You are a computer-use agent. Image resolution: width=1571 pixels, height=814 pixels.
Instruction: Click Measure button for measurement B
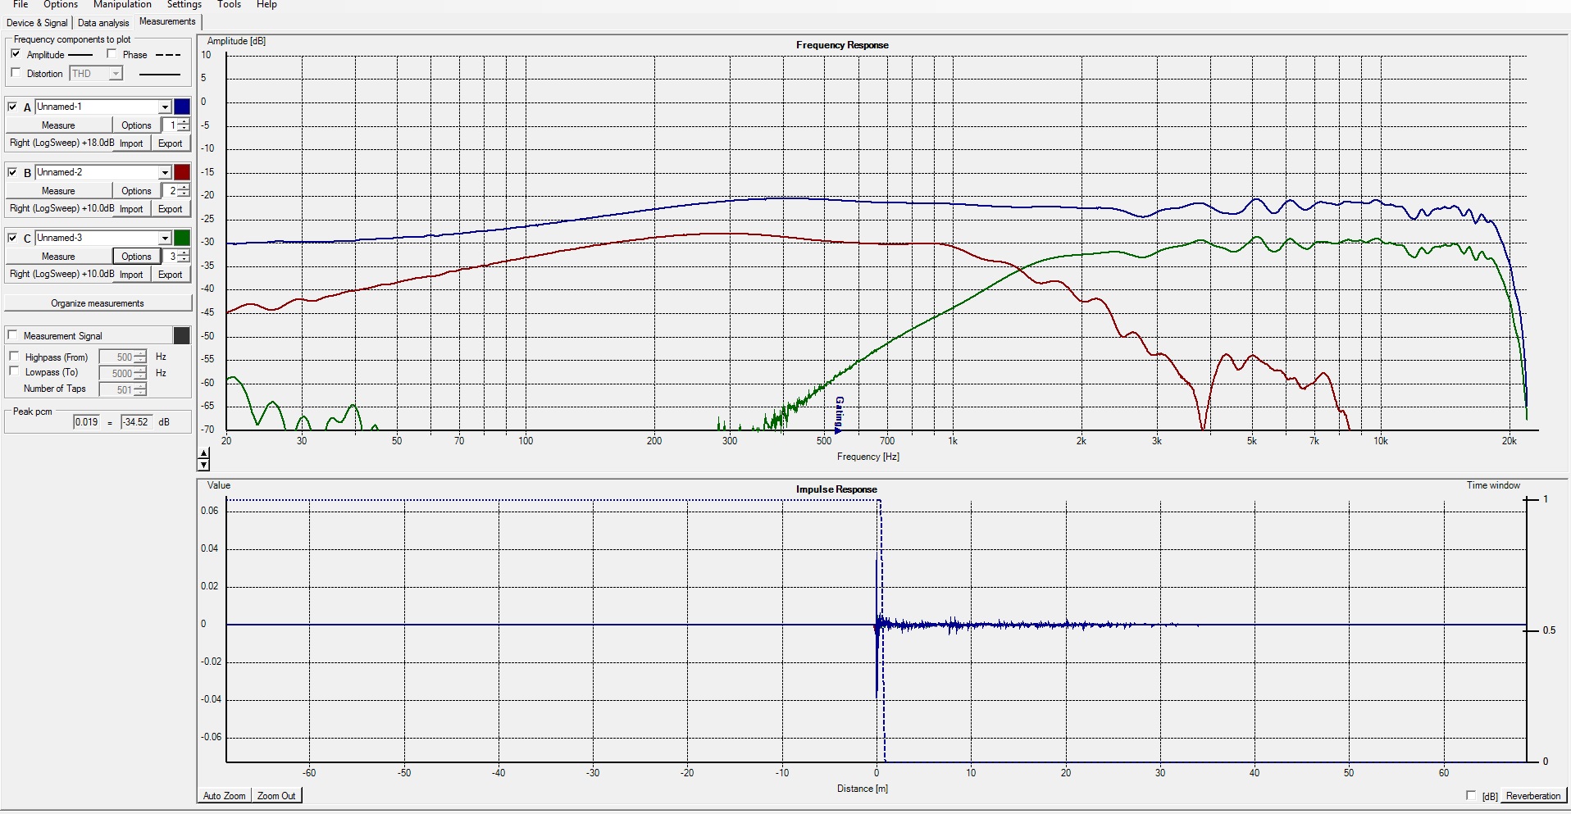click(58, 191)
